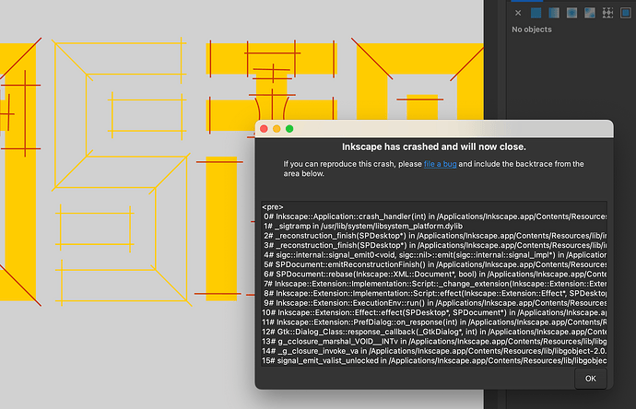The height and width of the screenshot is (409, 636).
Task: Click OK in the crash dialog
Action: pyautogui.click(x=591, y=379)
